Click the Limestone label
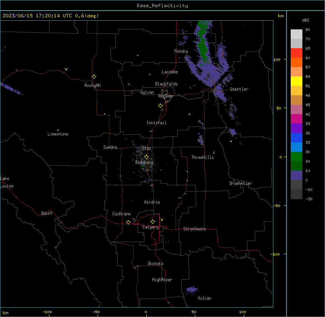 pos(58,134)
